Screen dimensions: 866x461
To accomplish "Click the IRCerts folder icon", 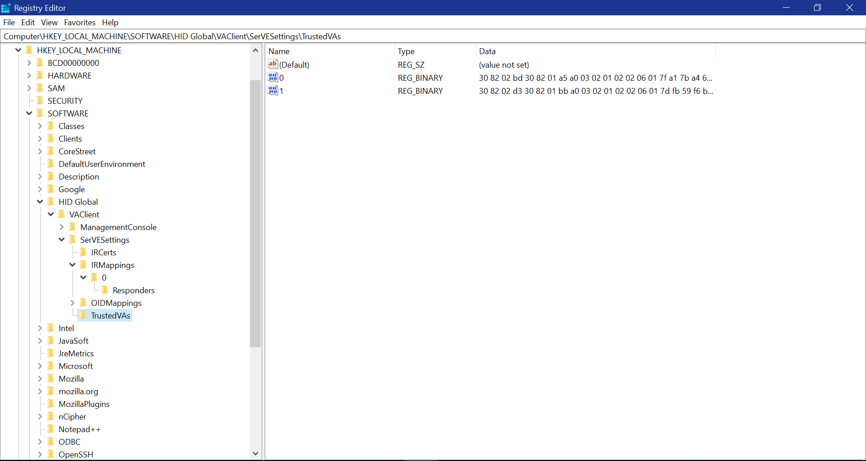I will click(x=83, y=252).
